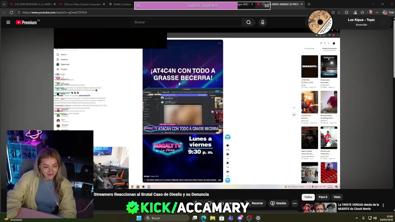Screen dimensions: 395x222
Task: Open the #foodie cooking TikTok thumbnail
Action: click(329, 102)
